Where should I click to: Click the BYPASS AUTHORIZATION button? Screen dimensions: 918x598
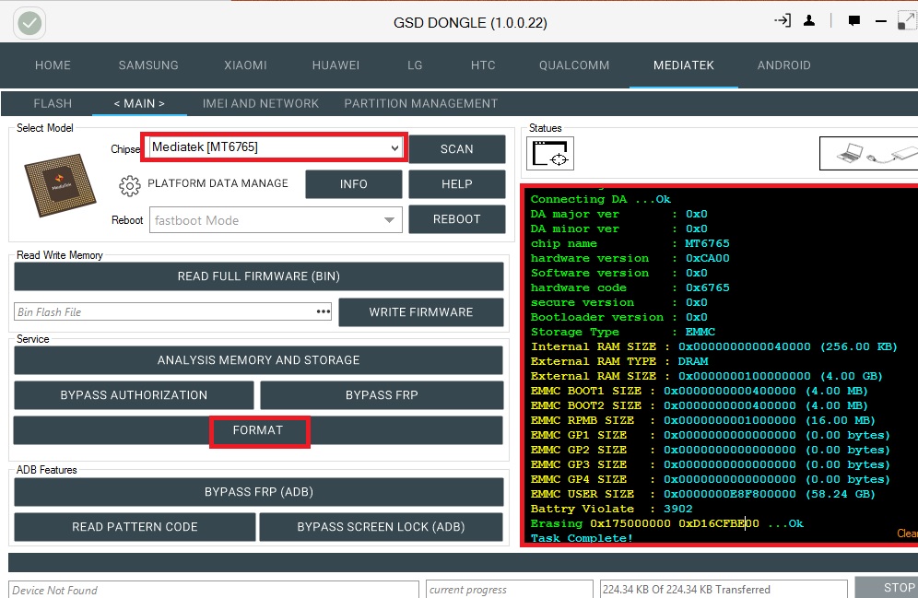coord(134,395)
